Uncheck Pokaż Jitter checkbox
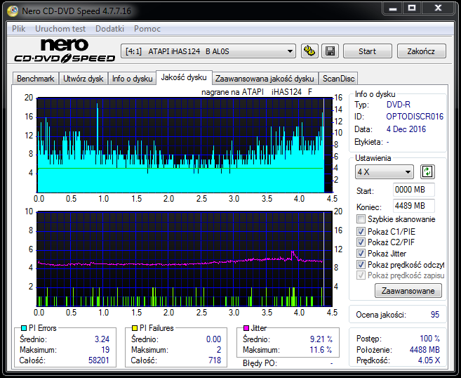The image size is (461, 378). coord(361,253)
